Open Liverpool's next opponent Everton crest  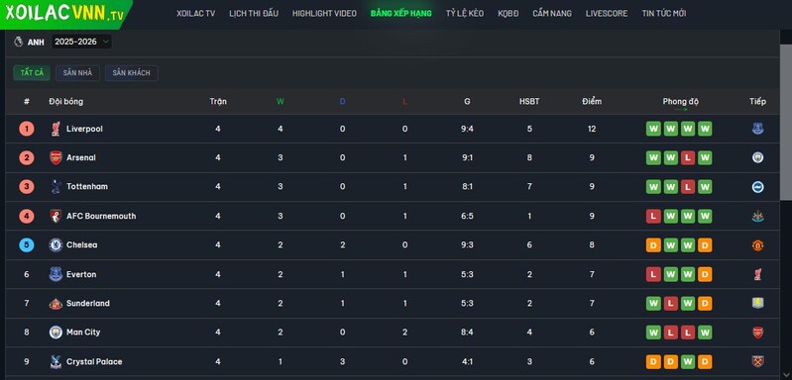tap(757, 129)
